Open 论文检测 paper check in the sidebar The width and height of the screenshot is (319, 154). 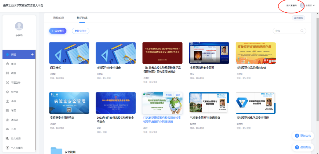(x=15, y=138)
